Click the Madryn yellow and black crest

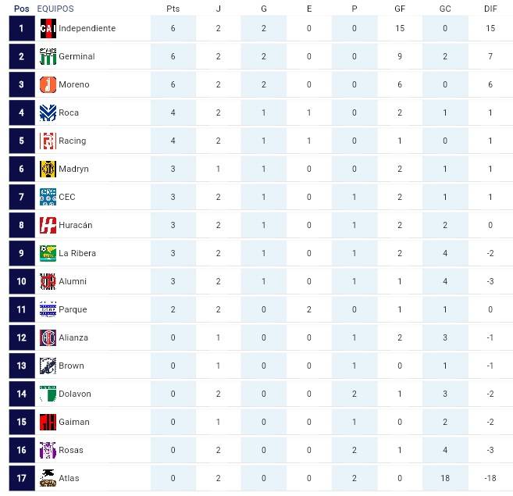click(48, 169)
